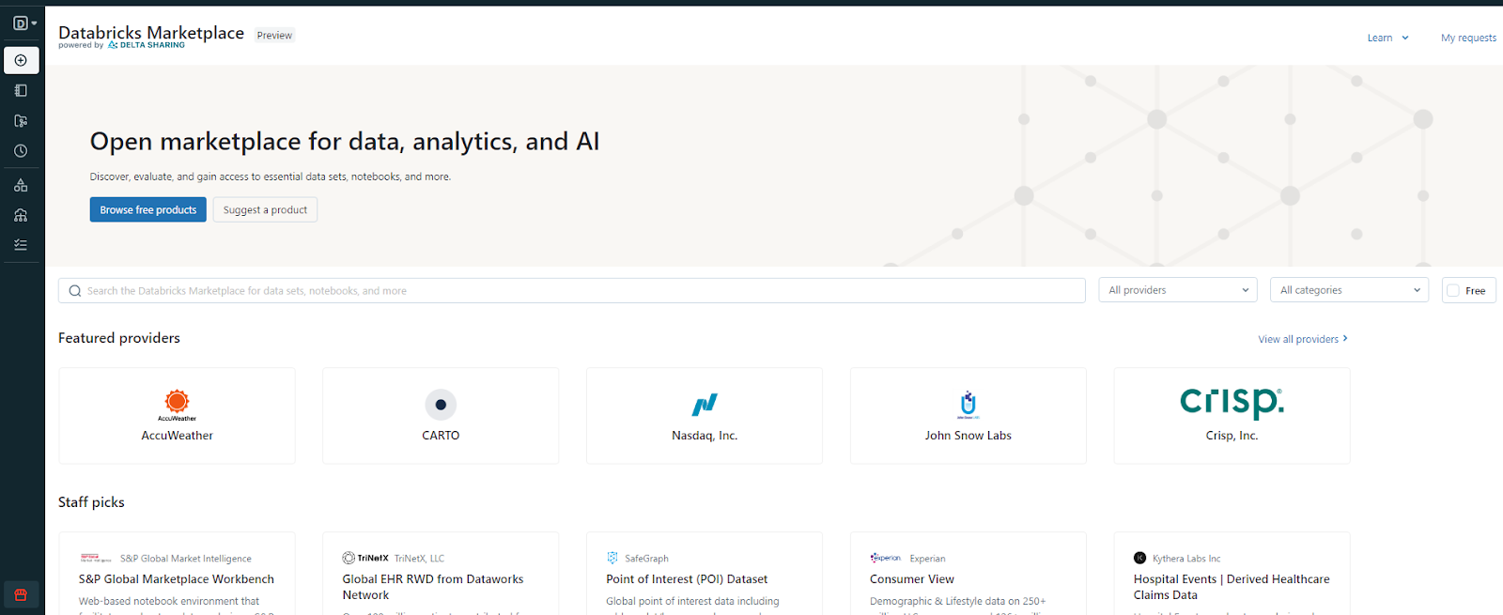Expand the All providers dropdown

click(x=1178, y=290)
